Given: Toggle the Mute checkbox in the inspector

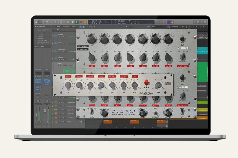Looking at the screenshot, I should click(44, 33).
